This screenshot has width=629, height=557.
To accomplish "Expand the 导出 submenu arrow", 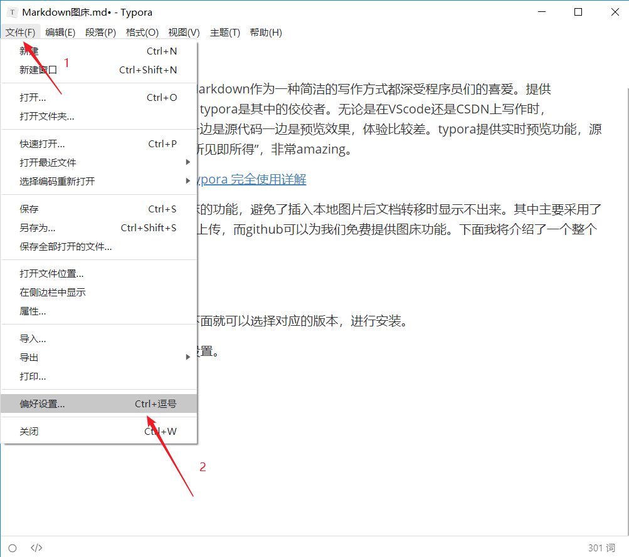I will pyautogui.click(x=188, y=357).
